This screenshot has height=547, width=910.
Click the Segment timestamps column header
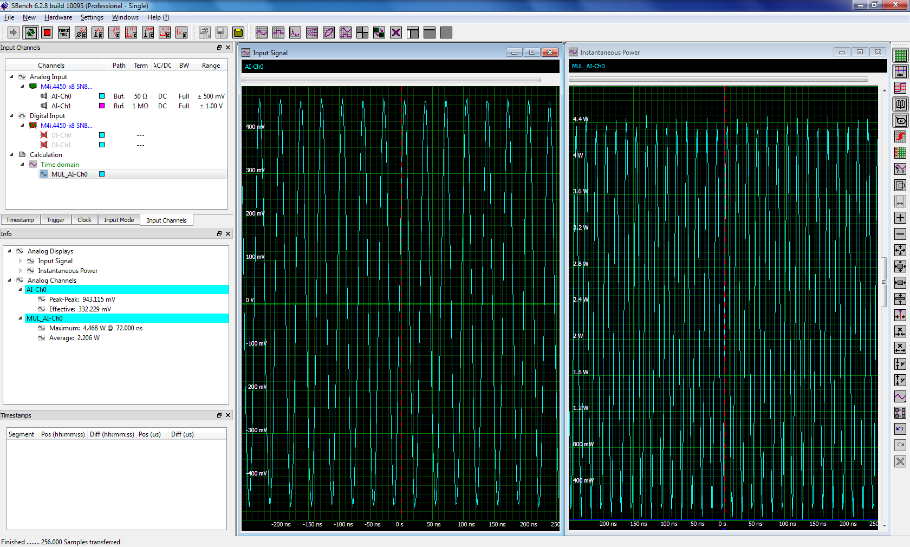tap(22, 434)
